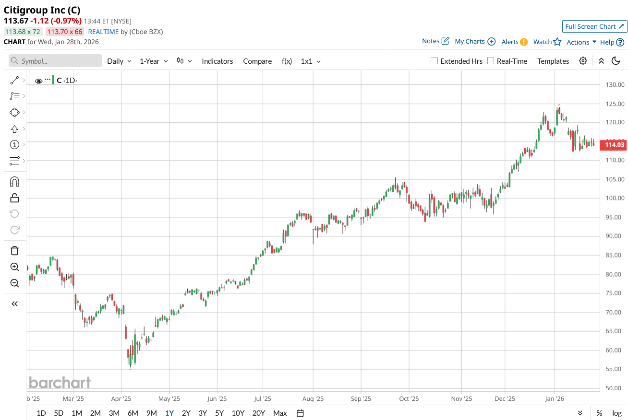Select the trend line drawing tool
Screen dimensions: 628x420
[x=14, y=80]
